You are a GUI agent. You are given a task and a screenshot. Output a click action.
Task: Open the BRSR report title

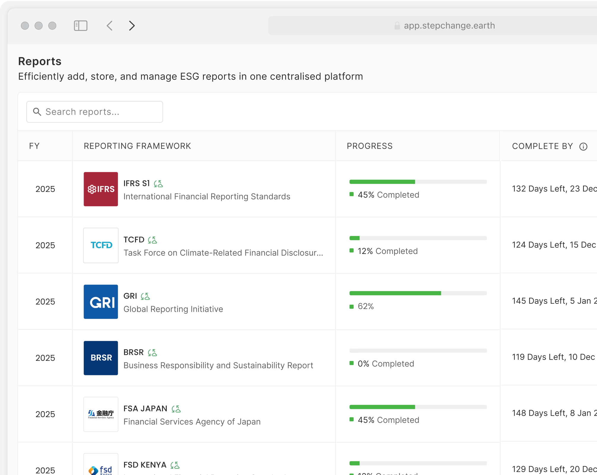[134, 352]
